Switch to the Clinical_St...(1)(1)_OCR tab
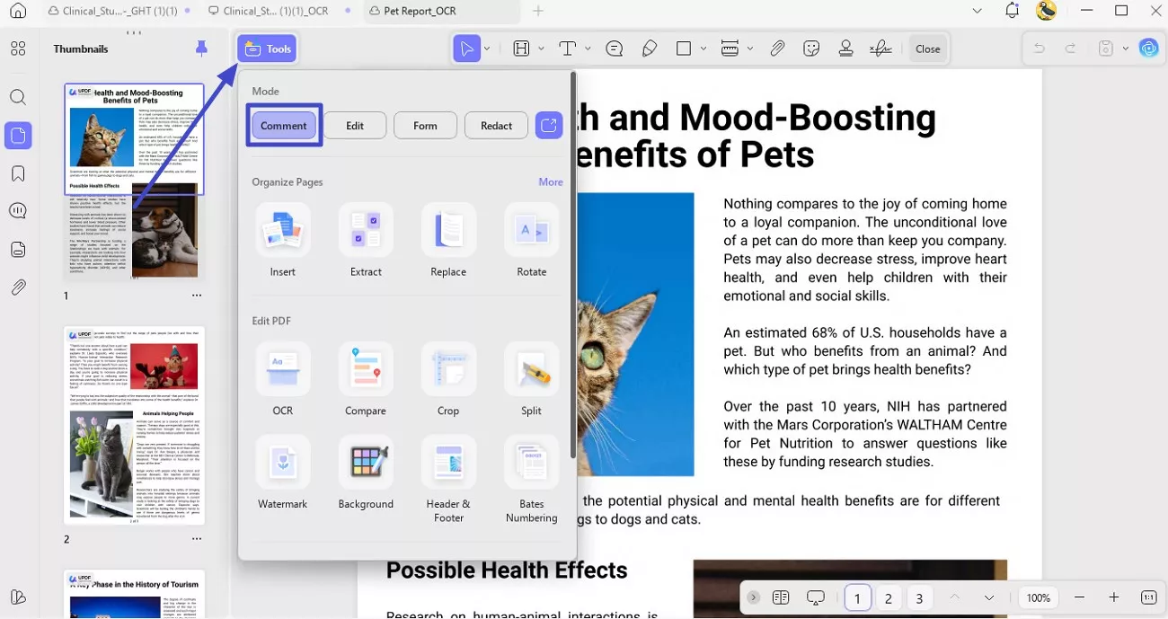 277,11
